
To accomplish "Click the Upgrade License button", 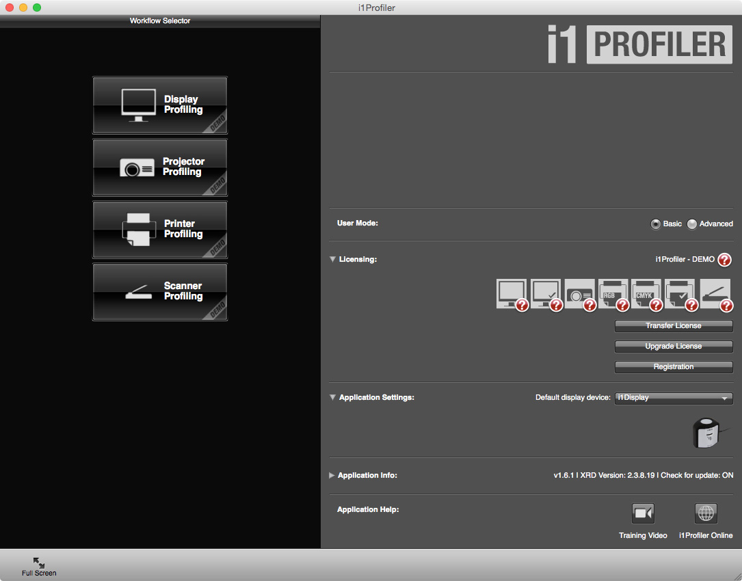I will [674, 347].
